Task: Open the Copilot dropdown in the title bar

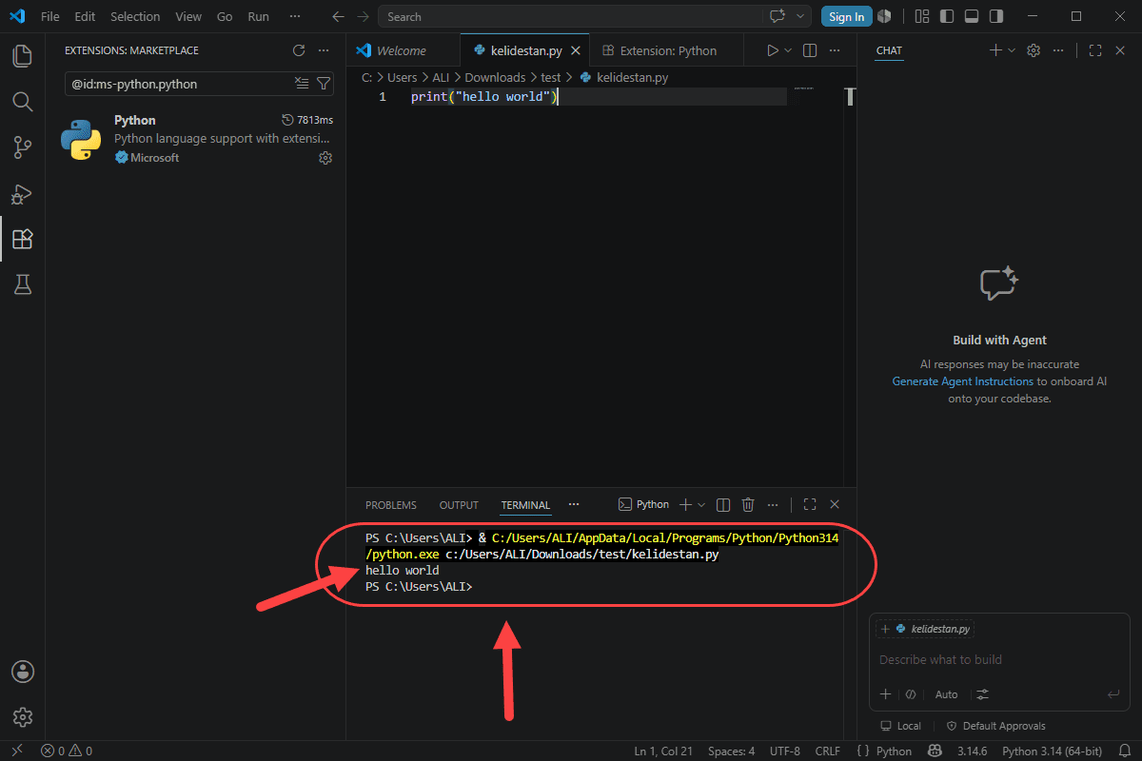Action: point(800,16)
